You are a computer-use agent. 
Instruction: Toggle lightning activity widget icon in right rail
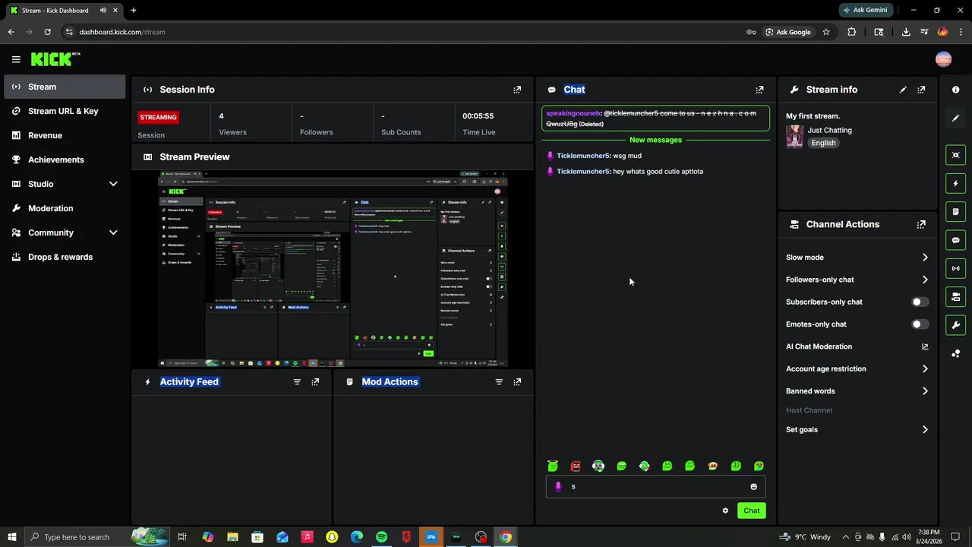pyautogui.click(x=955, y=183)
